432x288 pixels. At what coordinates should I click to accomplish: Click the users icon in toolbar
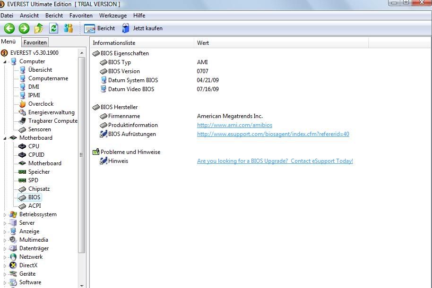tap(69, 28)
